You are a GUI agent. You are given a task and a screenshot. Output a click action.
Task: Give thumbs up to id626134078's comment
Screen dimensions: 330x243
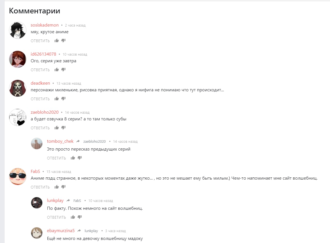[x=56, y=70]
